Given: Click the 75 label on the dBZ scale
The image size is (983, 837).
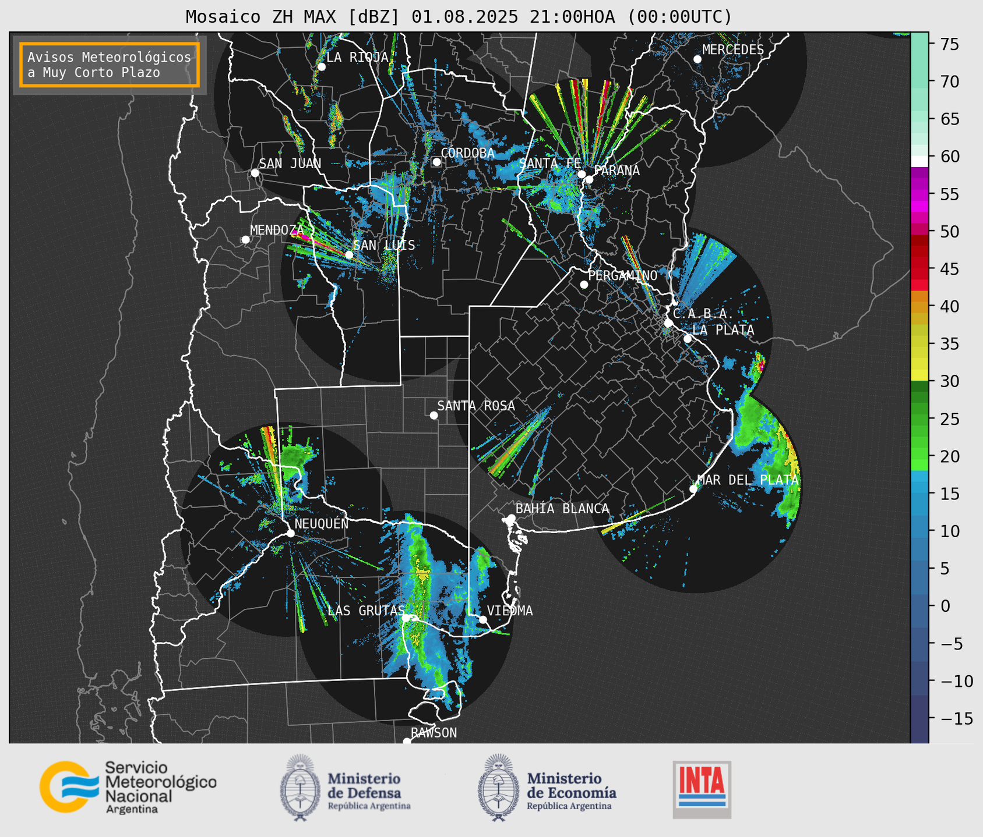Looking at the screenshot, I should (949, 44).
